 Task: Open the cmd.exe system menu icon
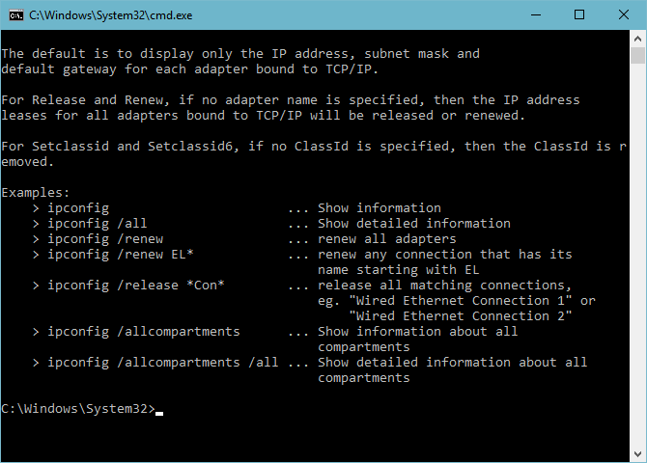[x=15, y=14]
